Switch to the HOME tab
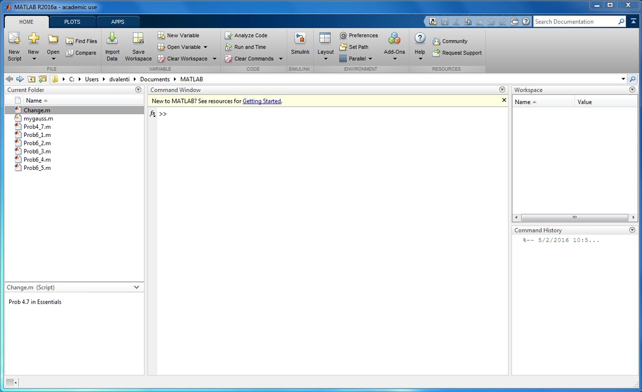The width and height of the screenshot is (642, 392). click(x=26, y=22)
